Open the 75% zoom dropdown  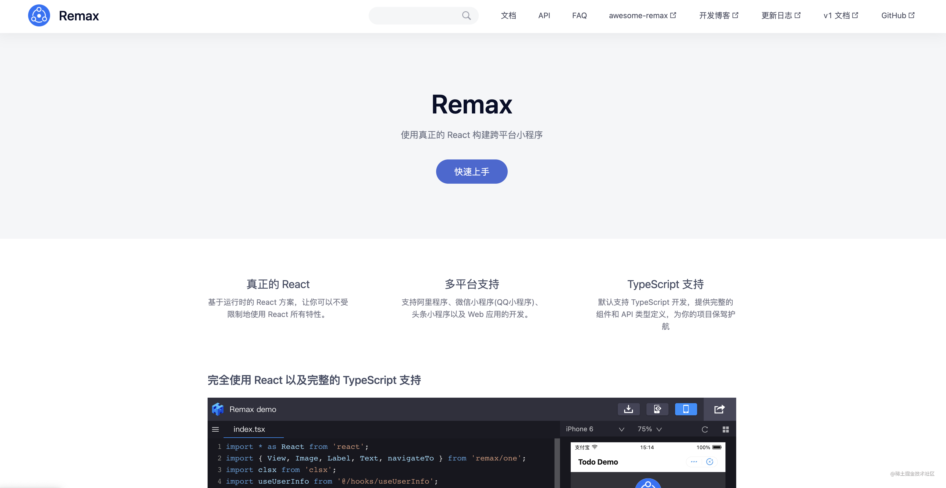650,429
